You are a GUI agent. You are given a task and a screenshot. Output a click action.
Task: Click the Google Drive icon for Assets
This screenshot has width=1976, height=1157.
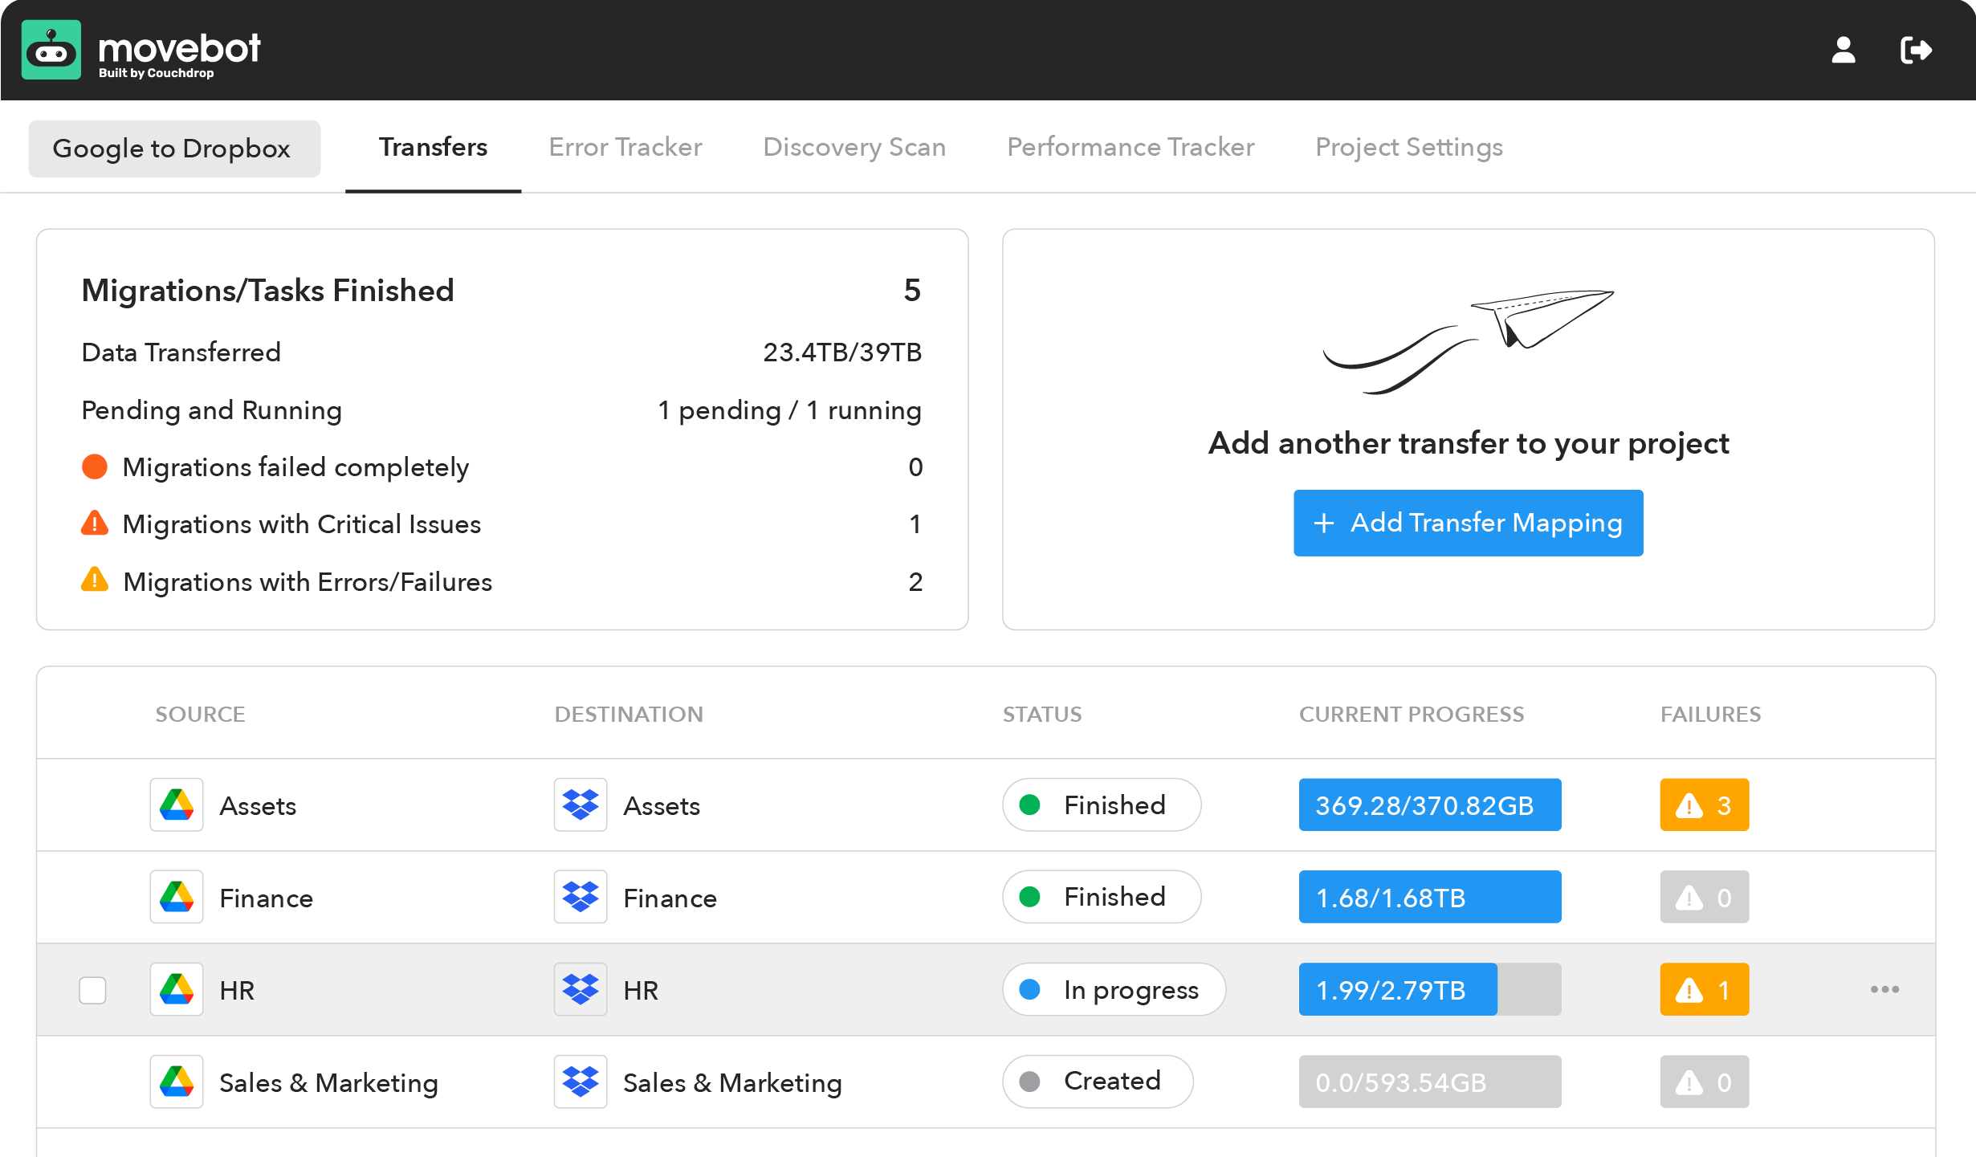click(x=177, y=805)
